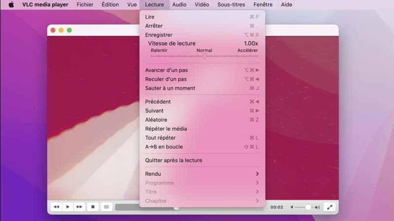394x221 pixels.
Task: Click the fast-forward button in VLC controls
Action: [x=79, y=207]
